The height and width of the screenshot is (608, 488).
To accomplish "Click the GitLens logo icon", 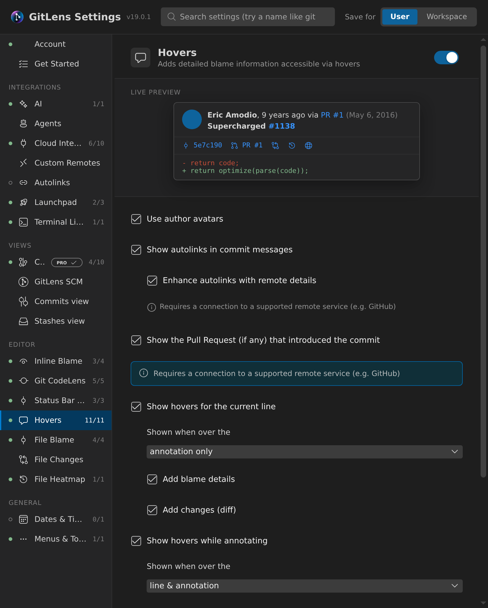I will (17, 17).
